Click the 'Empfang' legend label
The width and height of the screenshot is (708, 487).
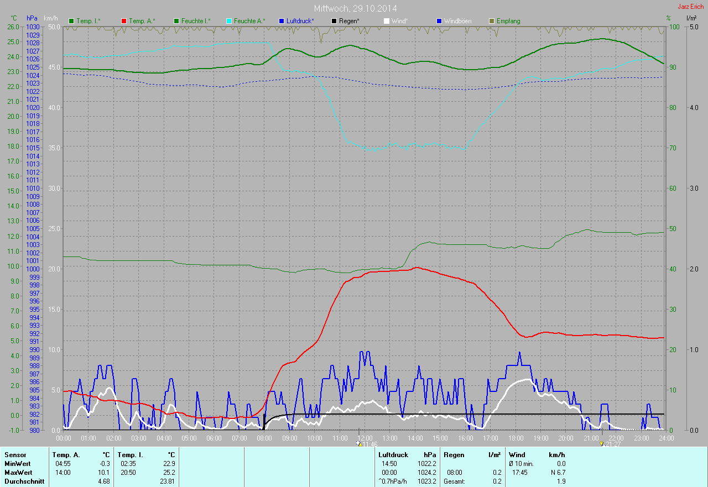click(508, 21)
